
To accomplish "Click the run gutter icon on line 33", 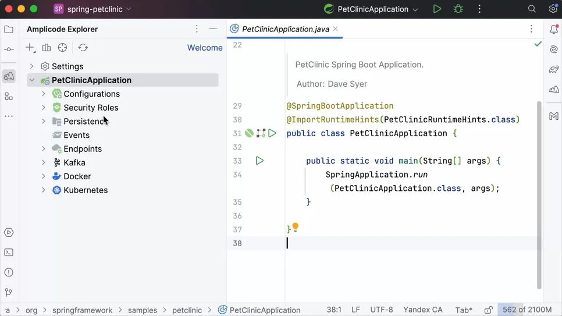I will click(x=259, y=161).
